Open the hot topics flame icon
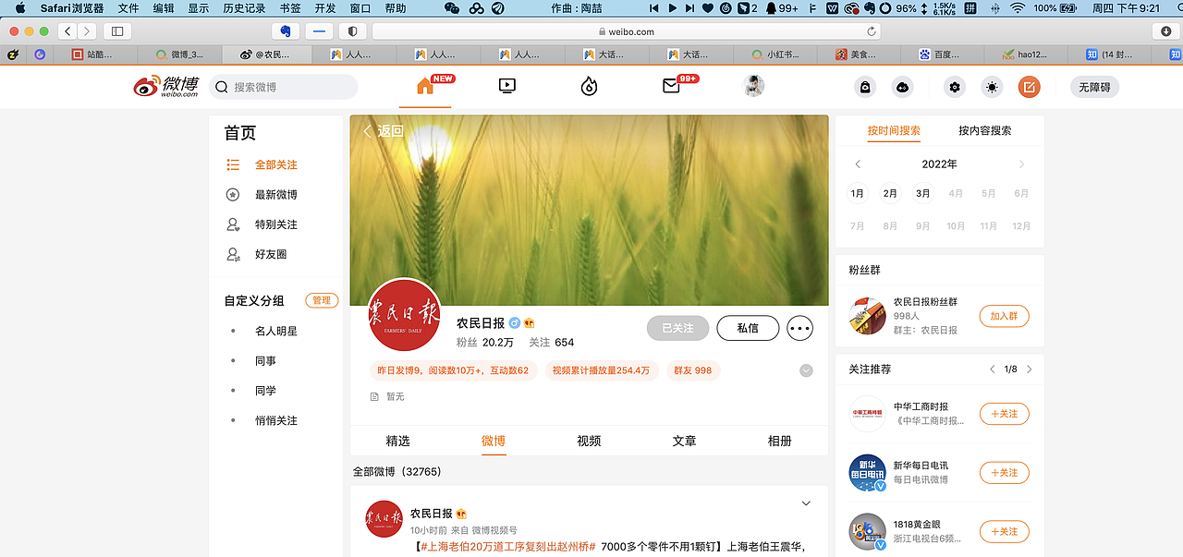The height and width of the screenshot is (557, 1183). coord(589,86)
